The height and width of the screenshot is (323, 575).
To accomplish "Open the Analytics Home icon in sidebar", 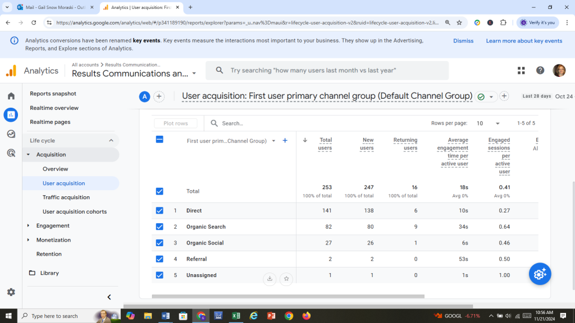I will click(11, 96).
